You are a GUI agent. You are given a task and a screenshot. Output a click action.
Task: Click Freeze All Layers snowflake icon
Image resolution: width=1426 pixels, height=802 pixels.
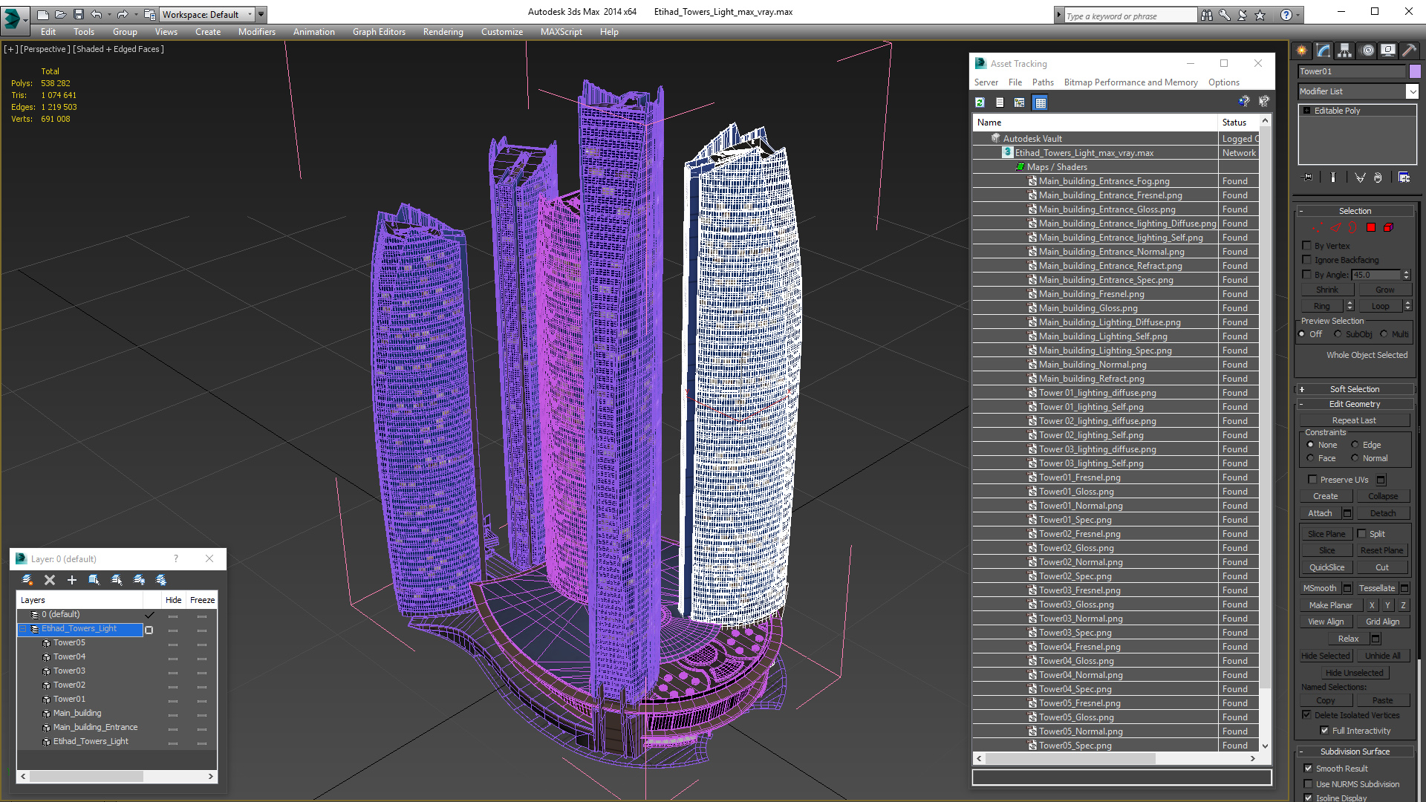pos(161,580)
